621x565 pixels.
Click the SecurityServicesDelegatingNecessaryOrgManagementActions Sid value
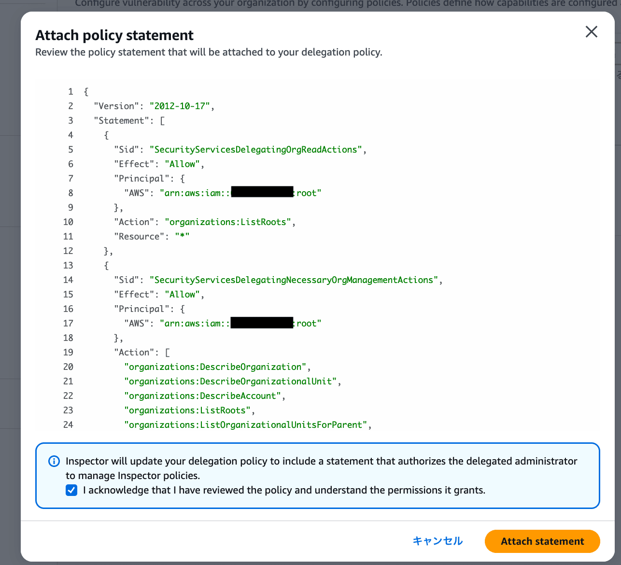[294, 280]
